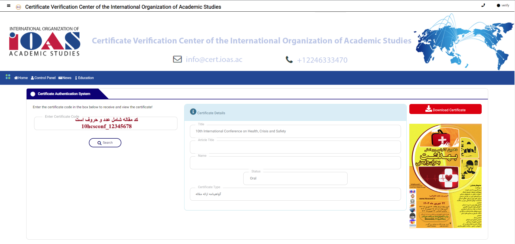Click the main banner heading about Certificate Verification Center
The height and width of the screenshot is (244, 515).
(x=252, y=41)
